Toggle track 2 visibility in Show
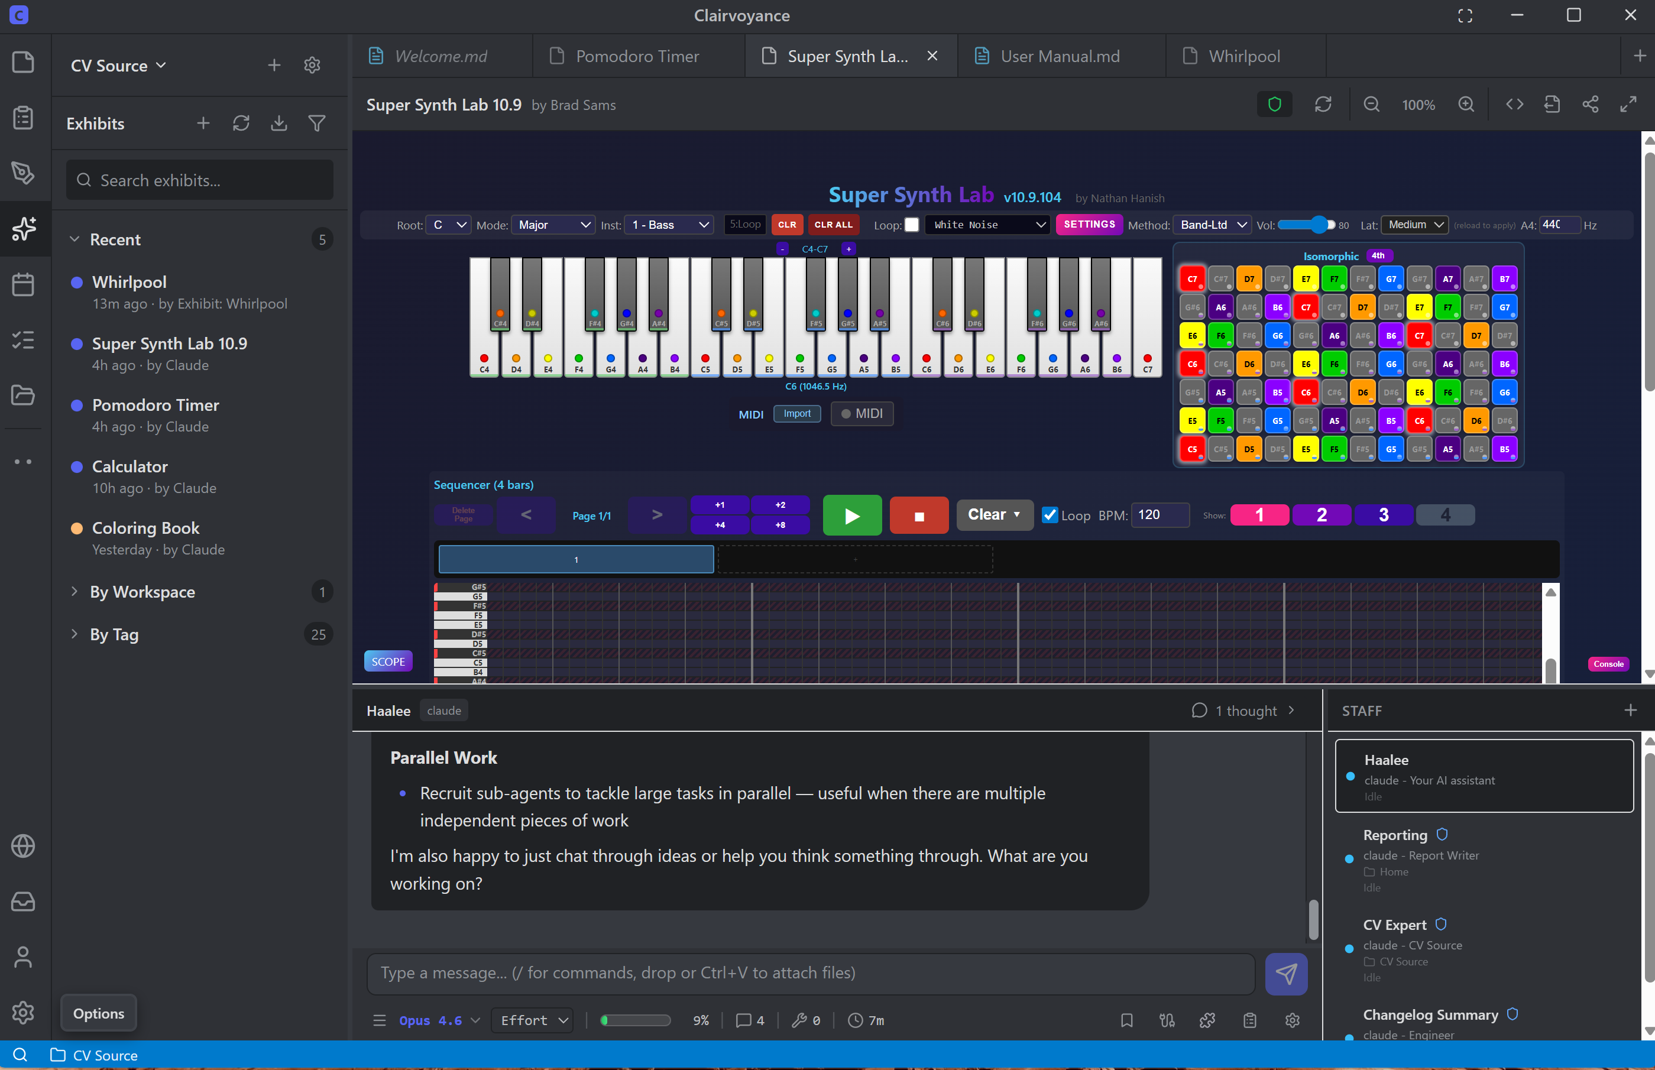This screenshot has height=1070, width=1655. point(1321,515)
